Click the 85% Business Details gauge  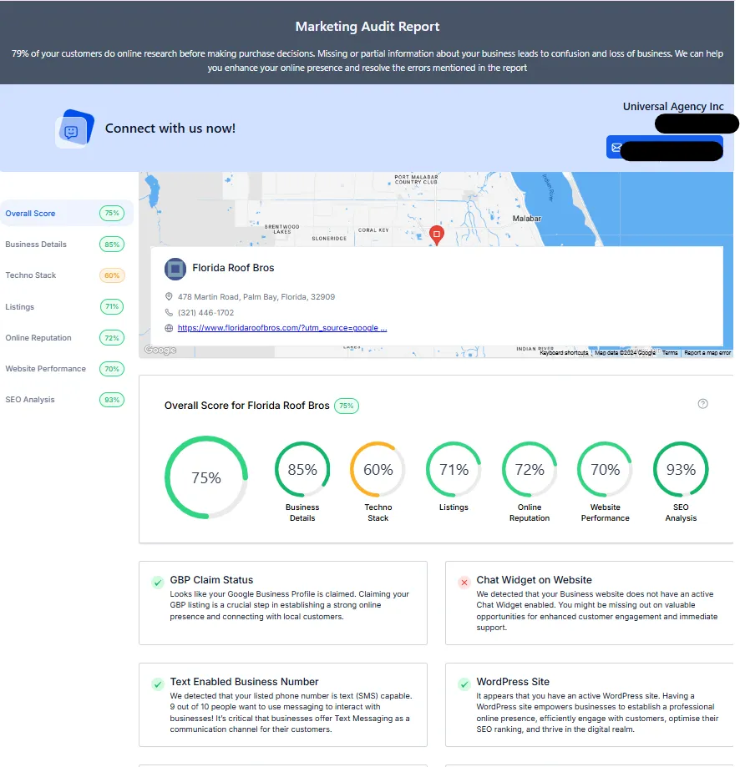pyautogui.click(x=302, y=470)
